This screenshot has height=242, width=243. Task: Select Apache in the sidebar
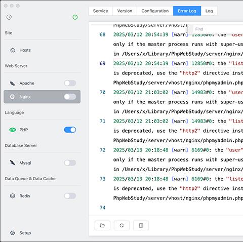pyautogui.click(x=42, y=83)
